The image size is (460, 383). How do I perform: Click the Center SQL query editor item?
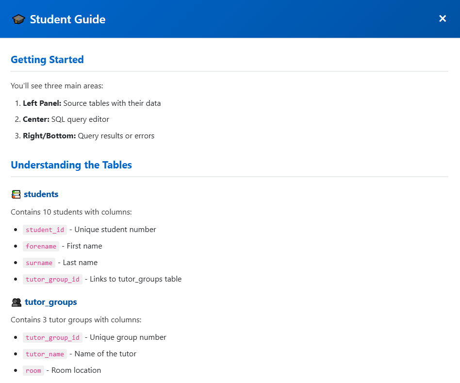point(66,119)
